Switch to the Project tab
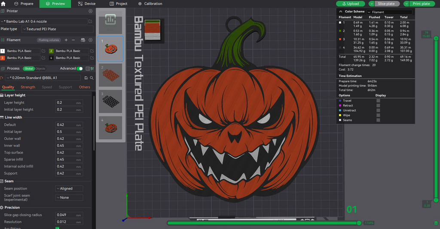Screen dimensions: 440x229 [118, 3]
